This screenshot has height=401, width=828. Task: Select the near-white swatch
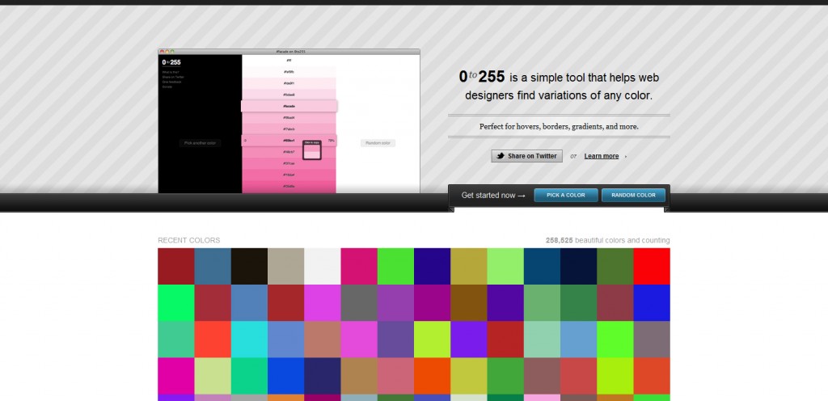[322, 267]
